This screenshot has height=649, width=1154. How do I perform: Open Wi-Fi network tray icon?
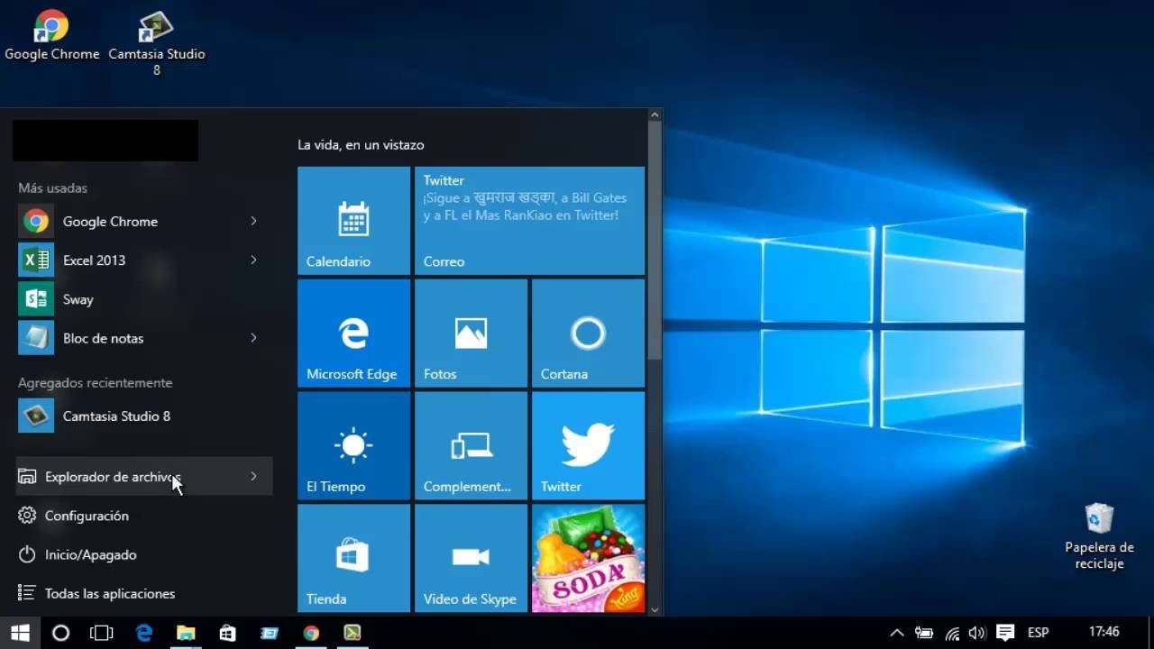[952, 633]
